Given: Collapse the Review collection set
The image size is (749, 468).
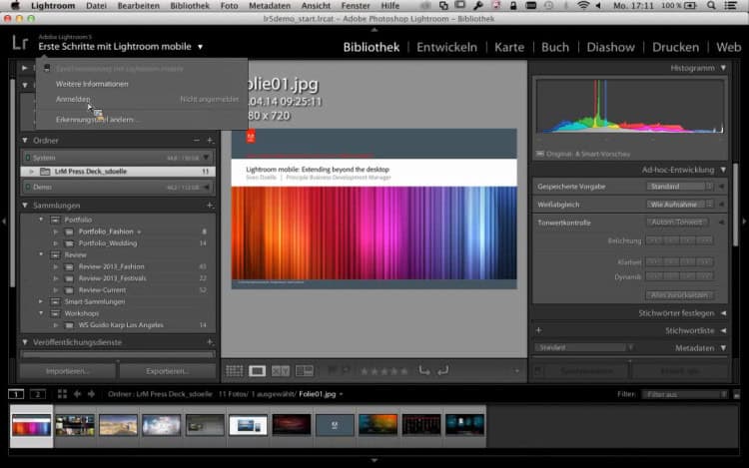Looking at the screenshot, I should click(41, 254).
